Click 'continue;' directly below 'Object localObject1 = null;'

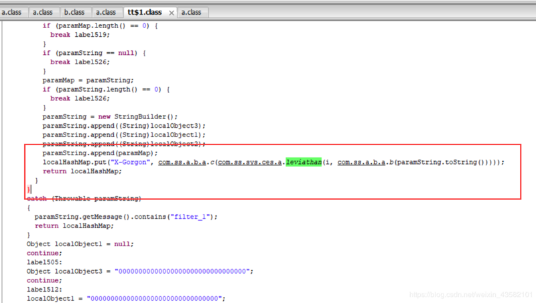click(x=44, y=254)
